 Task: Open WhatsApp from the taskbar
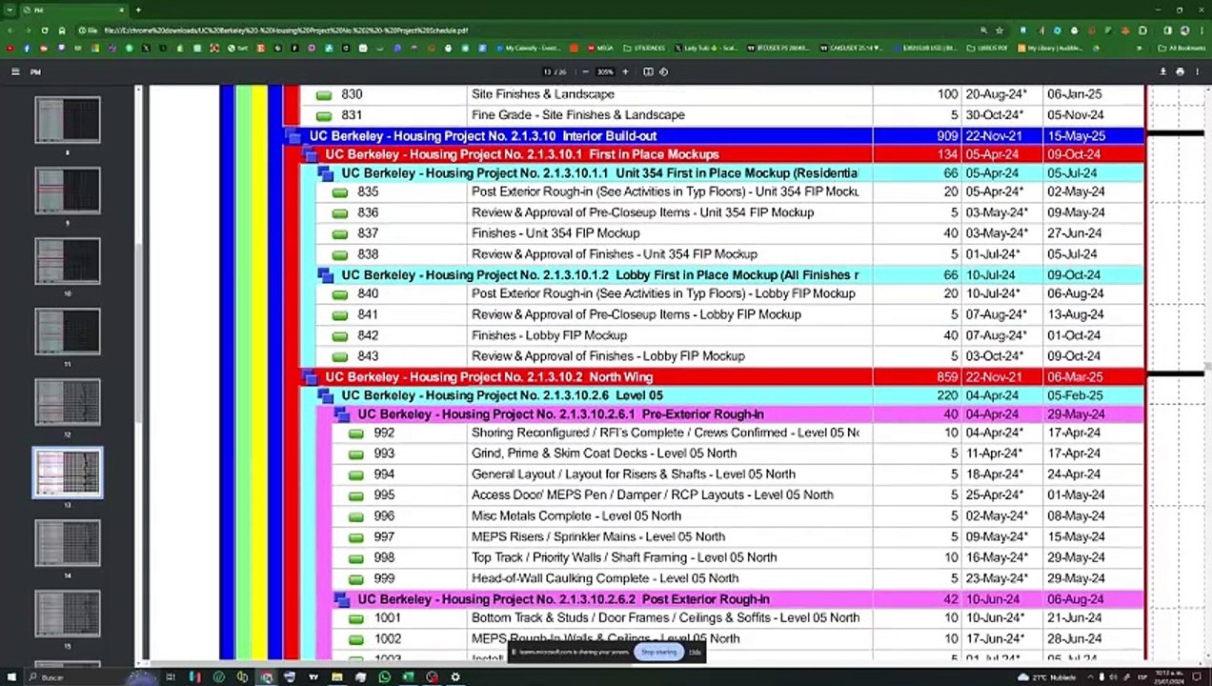[x=384, y=677]
